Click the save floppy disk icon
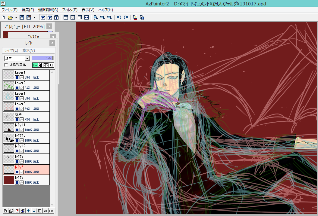318x216 pixels. tap(22, 17)
